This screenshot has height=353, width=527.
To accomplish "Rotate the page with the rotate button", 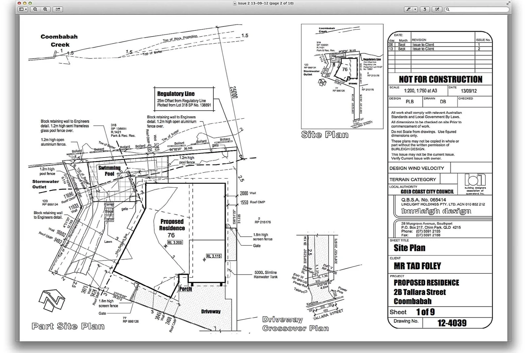I will (x=425, y=9).
